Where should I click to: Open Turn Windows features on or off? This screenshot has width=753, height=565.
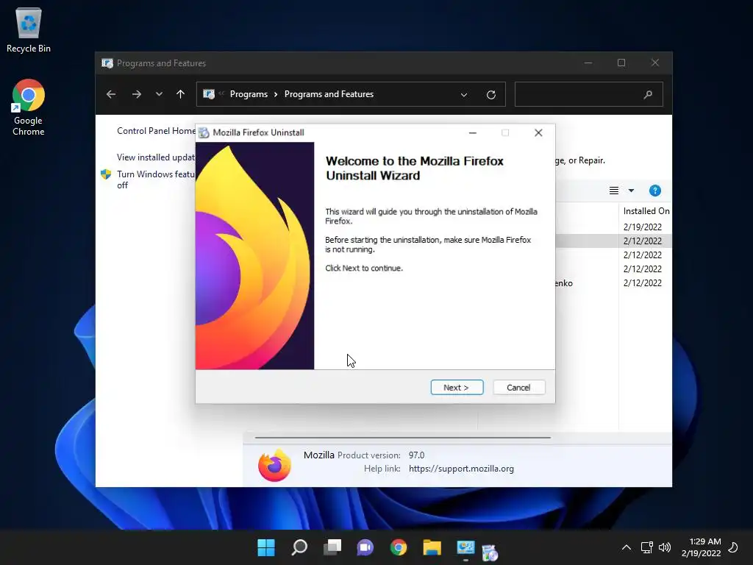point(156,180)
